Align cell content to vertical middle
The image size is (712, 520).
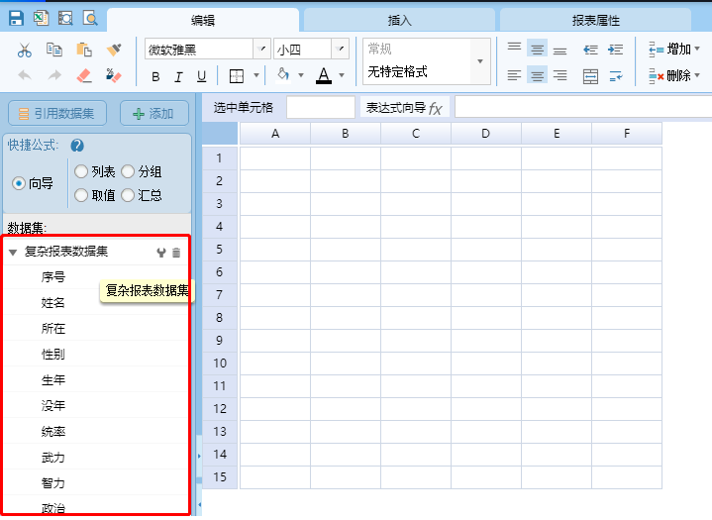tap(537, 49)
